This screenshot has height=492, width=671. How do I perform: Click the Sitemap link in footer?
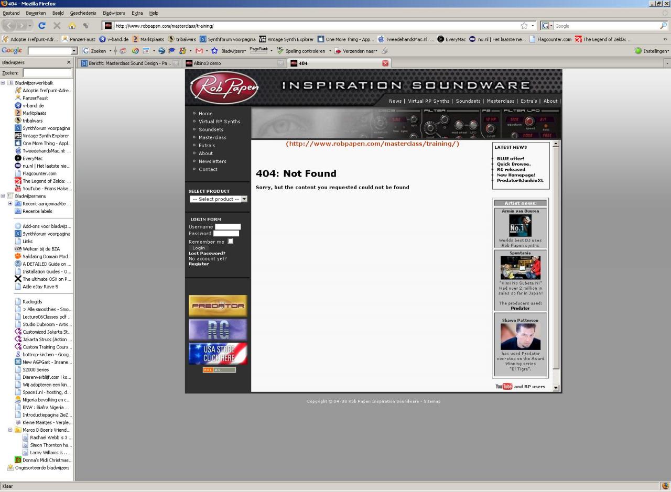tap(432, 401)
